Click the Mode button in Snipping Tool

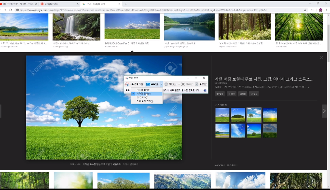pyautogui.click(x=152, y=84)
